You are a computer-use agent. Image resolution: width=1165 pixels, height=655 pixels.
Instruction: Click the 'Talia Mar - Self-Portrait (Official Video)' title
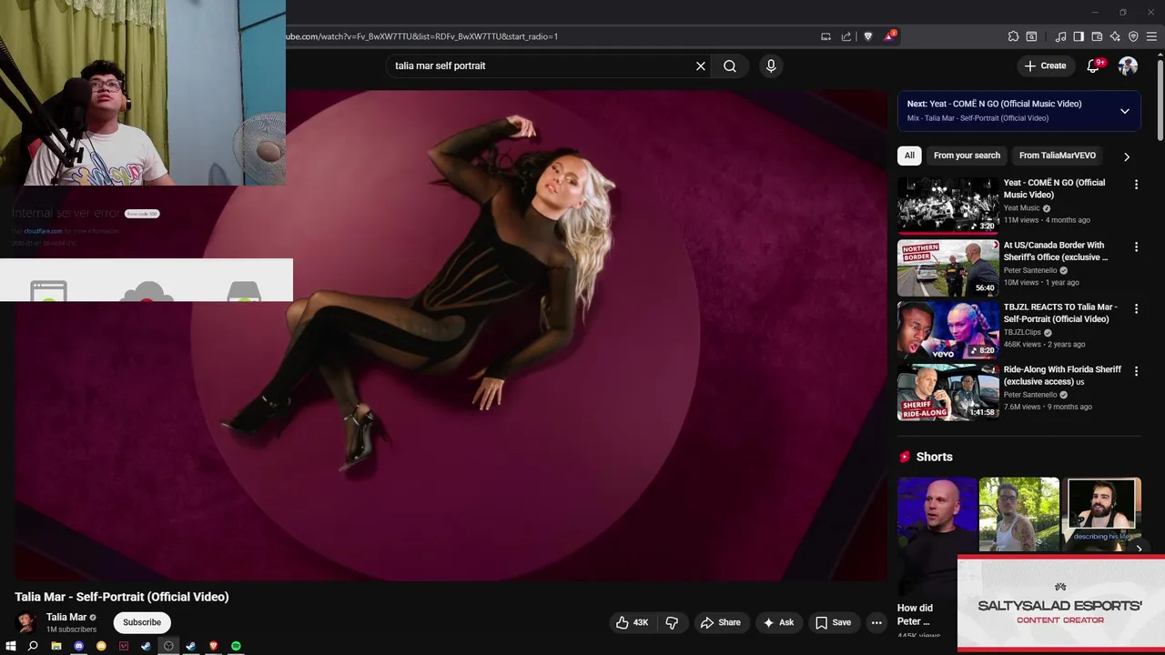point(122,597)
